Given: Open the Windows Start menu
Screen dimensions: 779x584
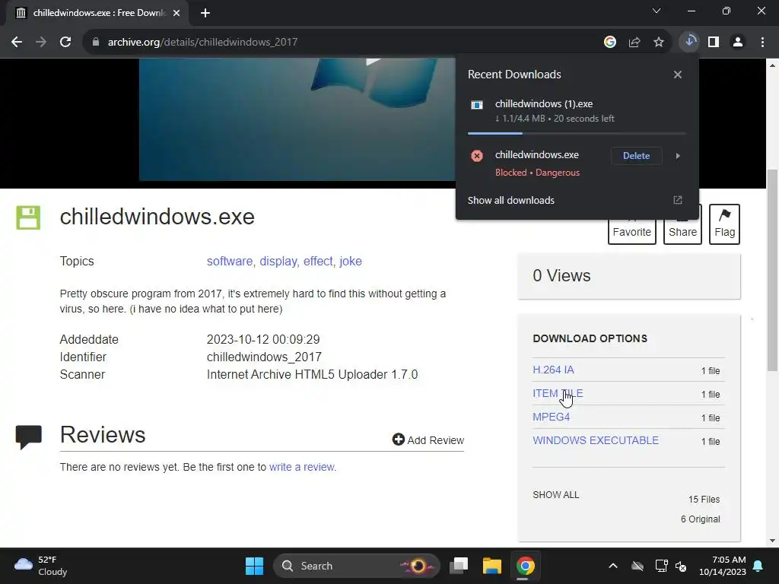Looking at the screenshot, I should tap(254, 566).
